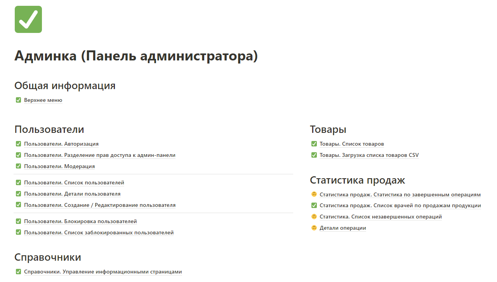
Task: Click the check emoji beside Блокировка пользователей
Action: pyautogui.click(x=18, y=221)
